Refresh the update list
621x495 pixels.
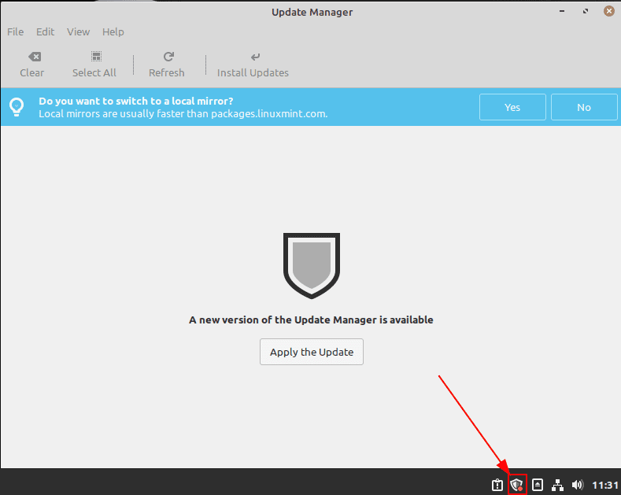[x=167, y=65]
